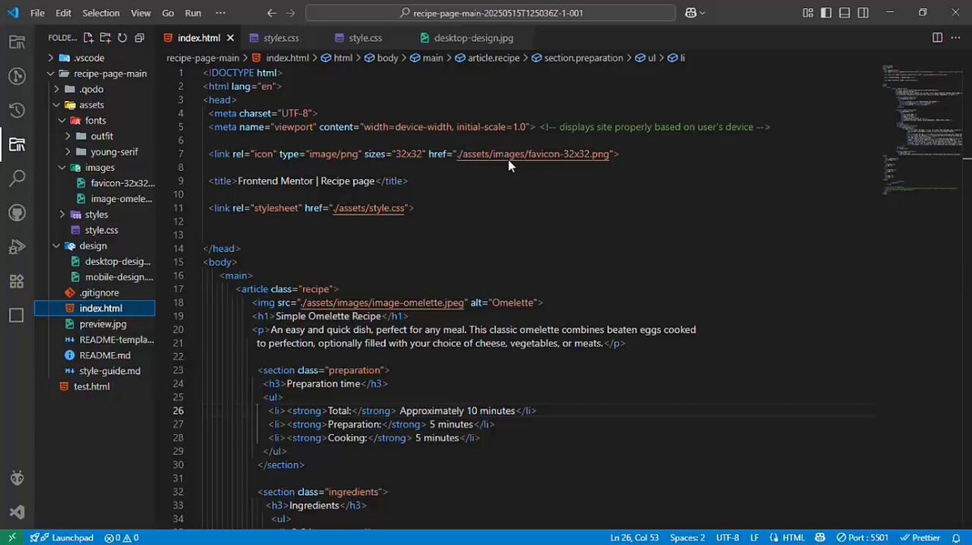Show problems via errors and warnings count
Image resolution: width=972 pixels, height=545 pixels.
[122, 538]
